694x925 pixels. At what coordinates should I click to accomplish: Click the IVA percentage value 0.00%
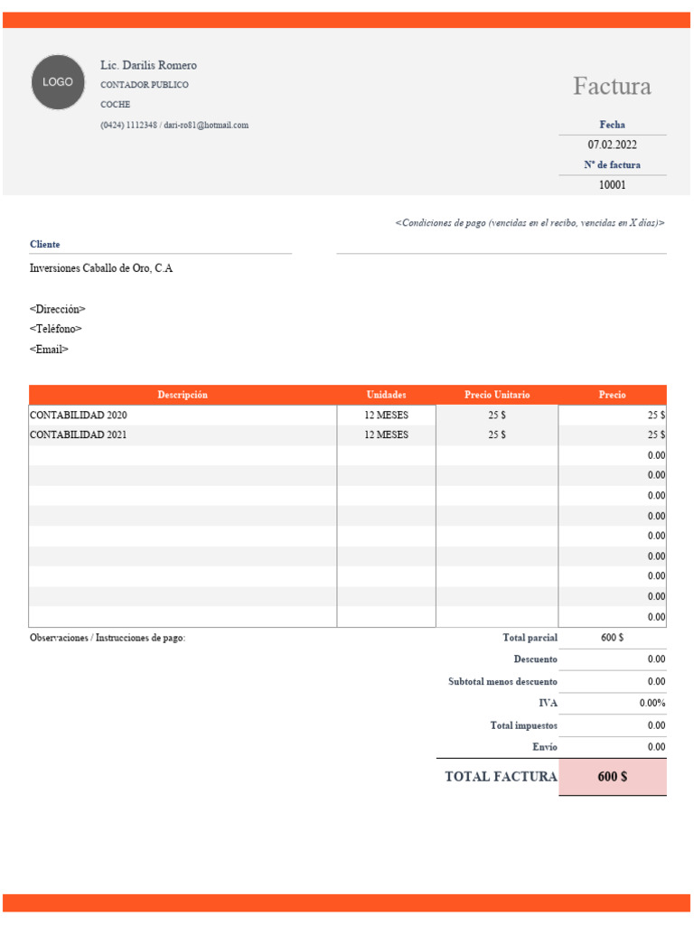click(613, 703)
